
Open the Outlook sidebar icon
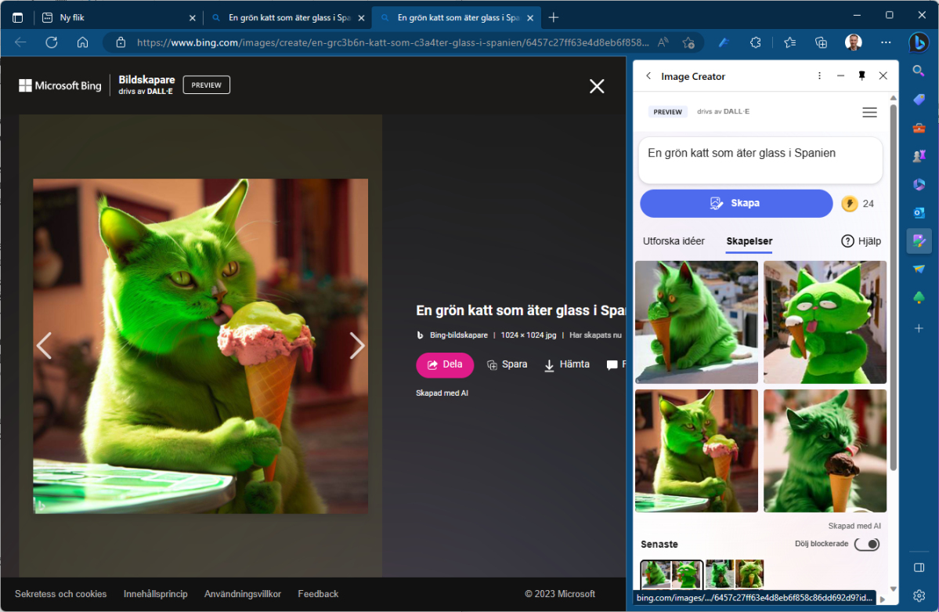point(919,212)
